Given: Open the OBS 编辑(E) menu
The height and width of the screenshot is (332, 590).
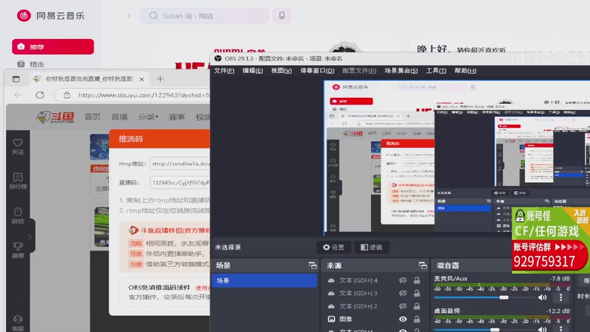Looking at the screenshot, I should 252,71.
